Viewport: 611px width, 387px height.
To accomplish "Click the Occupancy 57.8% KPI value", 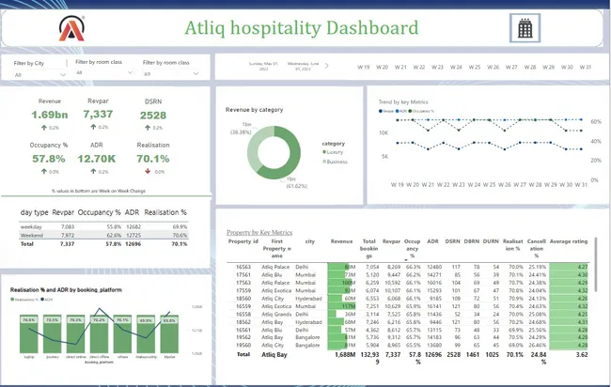I will (48, 159).
